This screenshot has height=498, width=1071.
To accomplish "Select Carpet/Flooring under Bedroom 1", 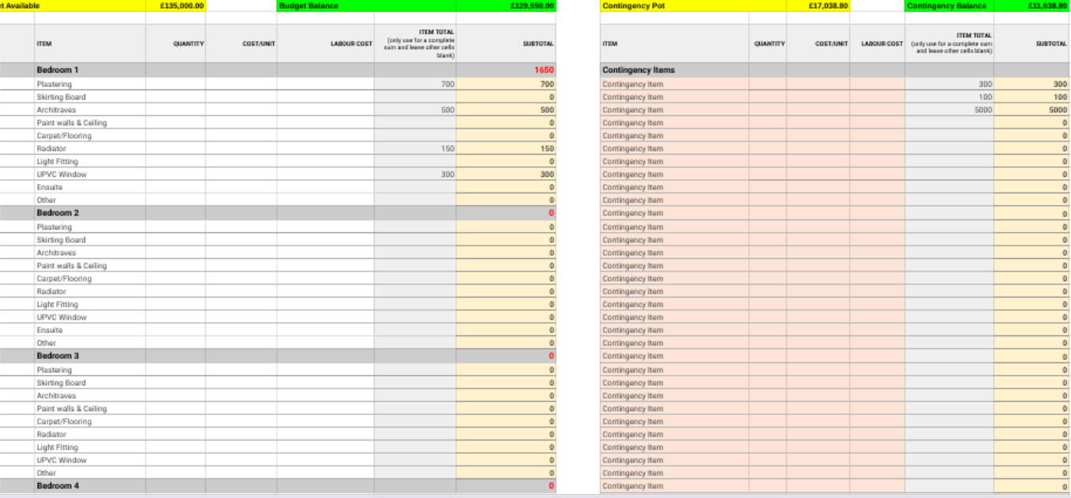I will pos(64,136).
